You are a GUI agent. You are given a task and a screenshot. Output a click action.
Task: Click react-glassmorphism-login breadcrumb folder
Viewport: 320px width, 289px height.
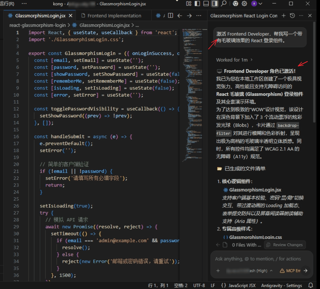click(x=38, y=25)
